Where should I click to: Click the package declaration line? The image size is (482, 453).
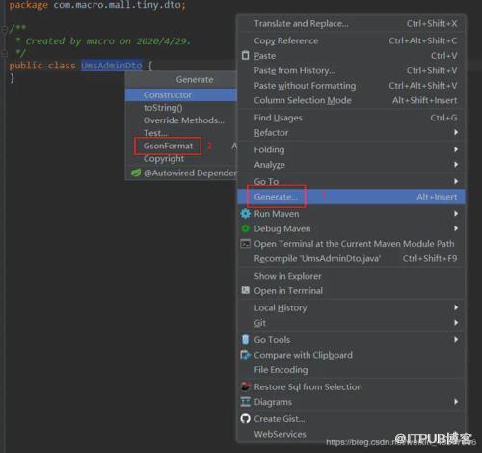pyautogui.click(x=97, y=5)
